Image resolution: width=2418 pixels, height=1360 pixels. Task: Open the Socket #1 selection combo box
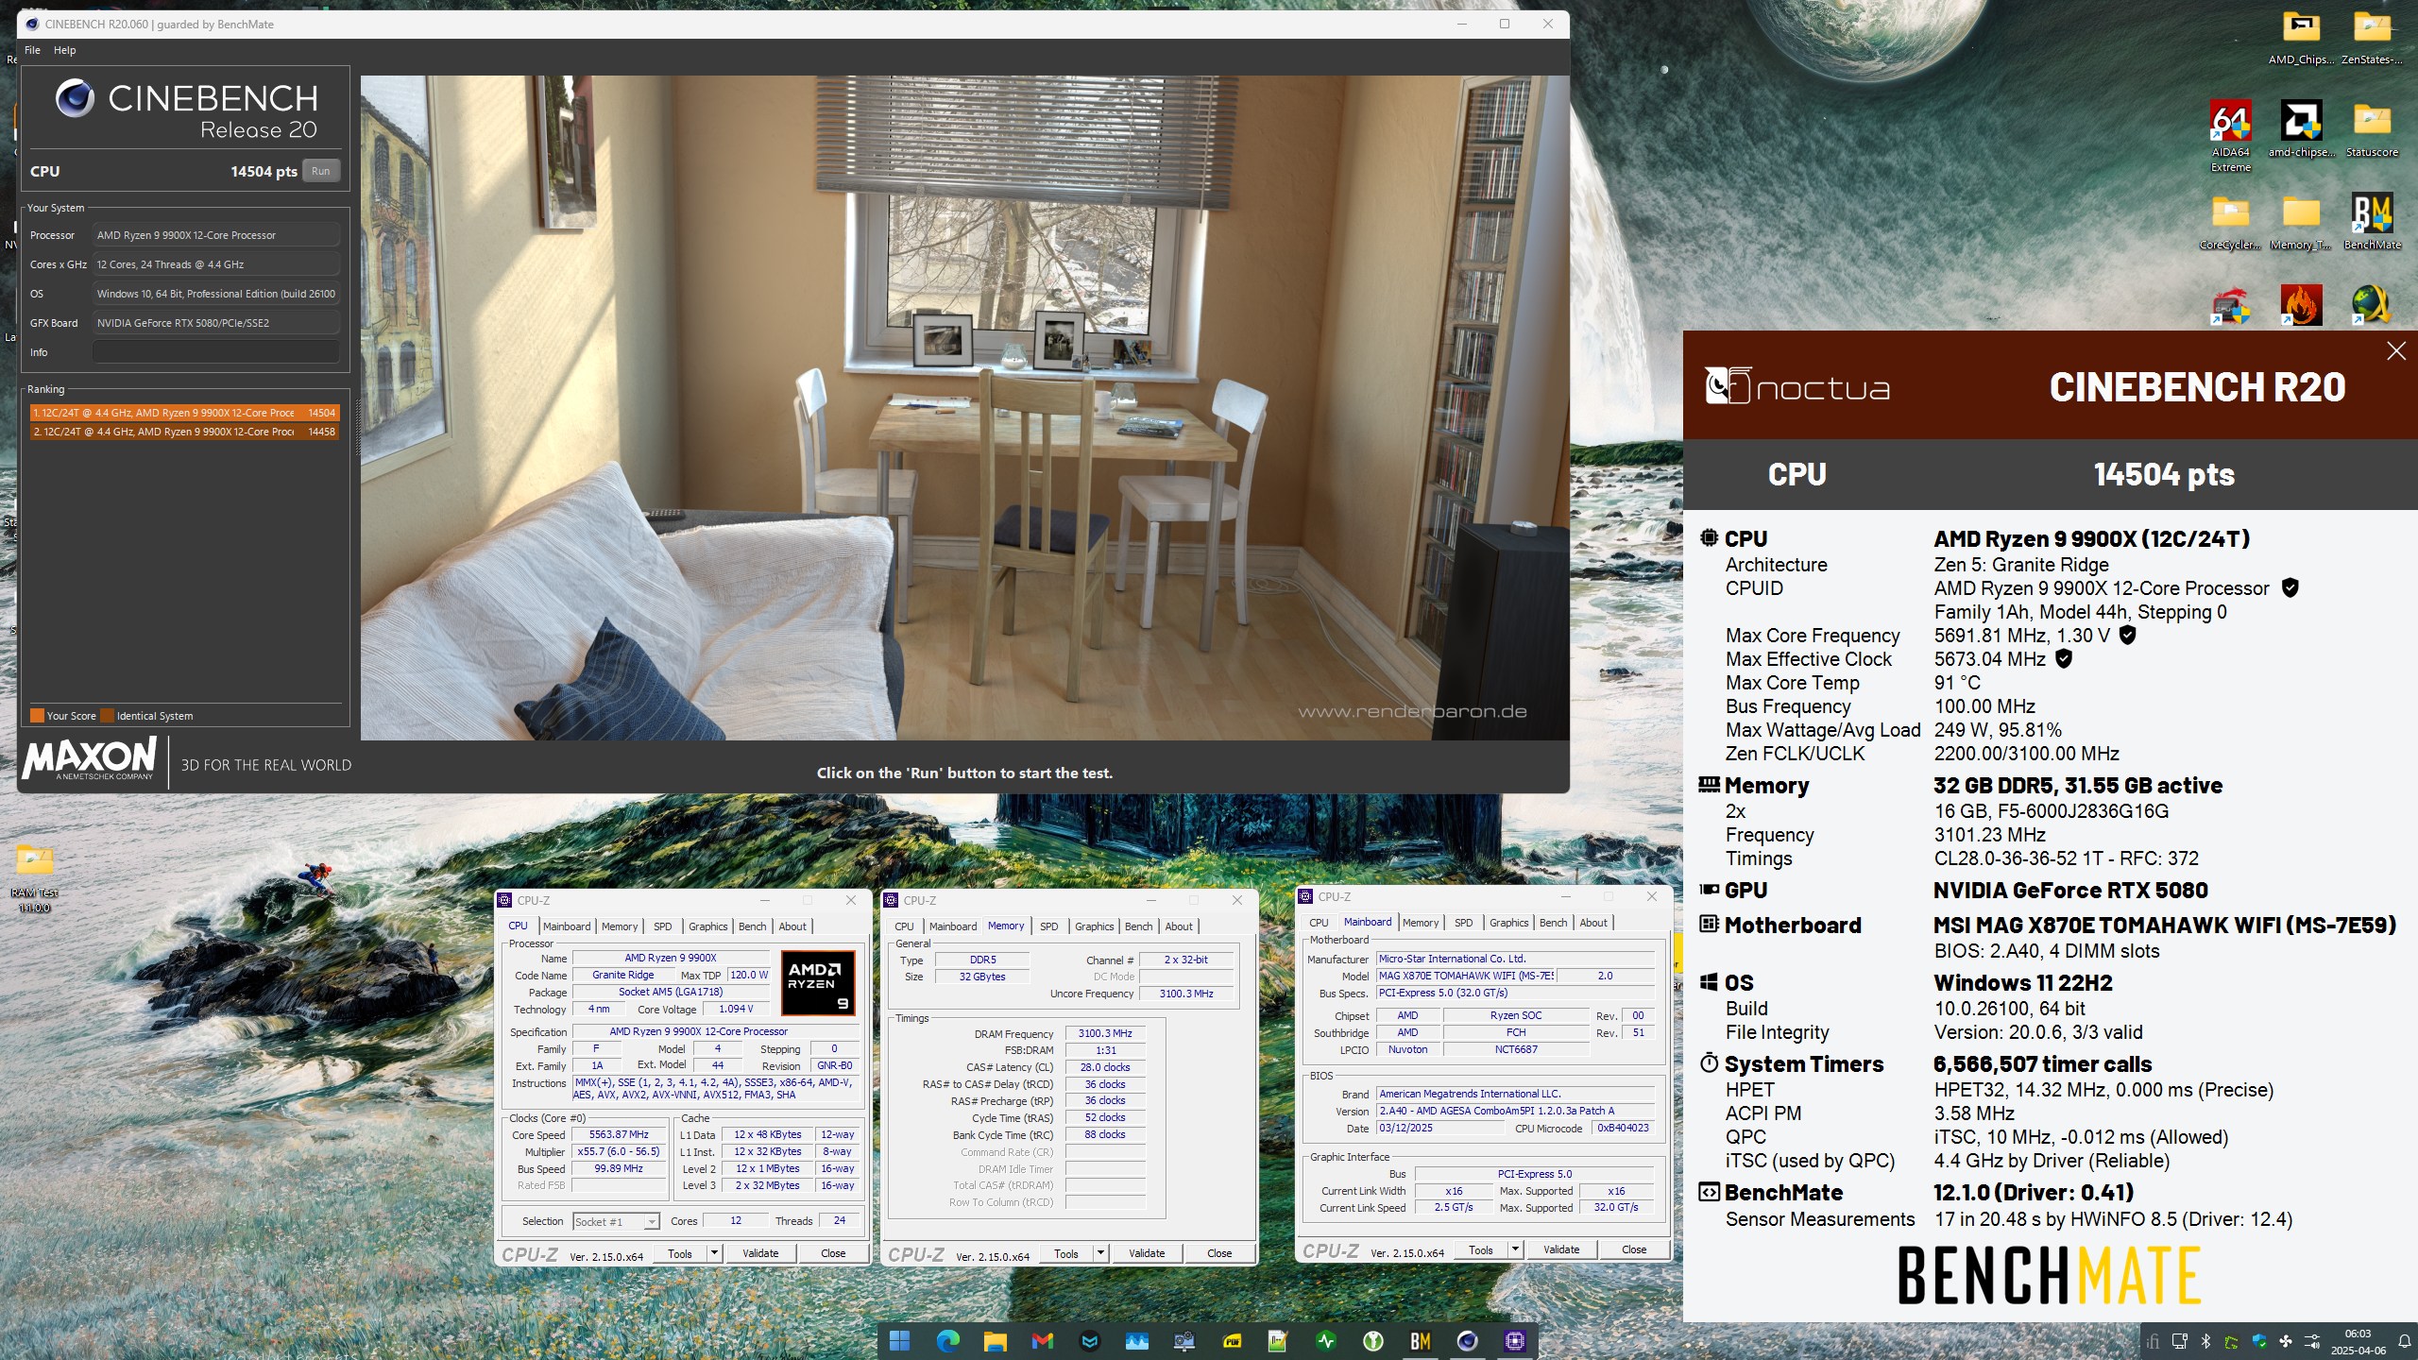pos(616,1221)
